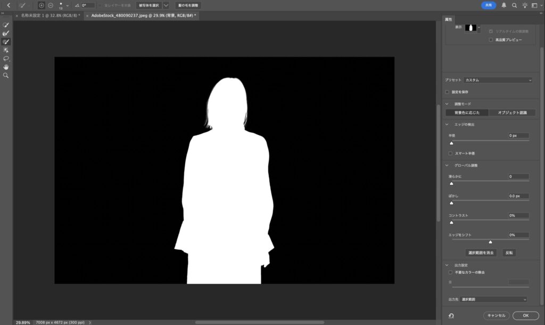Open the brush size picker dropdown
The image size is (545, 325).
(68, 5)
